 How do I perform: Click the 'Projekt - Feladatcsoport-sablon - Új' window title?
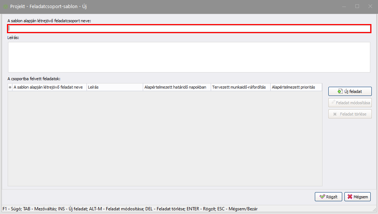[49, 7]
